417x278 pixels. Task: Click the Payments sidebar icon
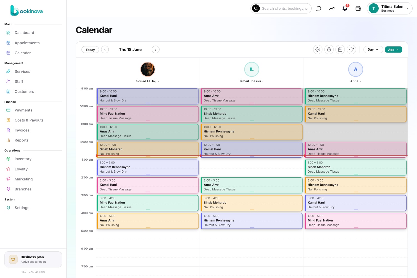point(8,110)
